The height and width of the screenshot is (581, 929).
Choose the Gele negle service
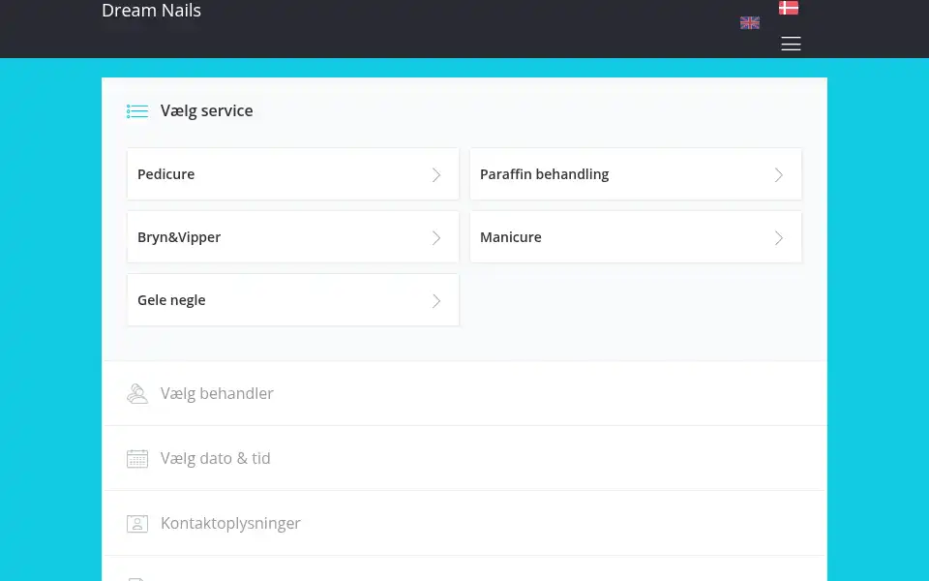(292, 300)
